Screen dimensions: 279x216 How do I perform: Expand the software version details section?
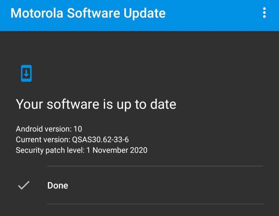[x=82, y=139]
